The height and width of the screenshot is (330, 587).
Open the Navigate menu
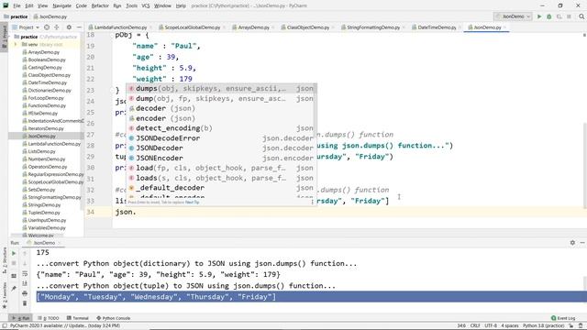pos(61,5)
